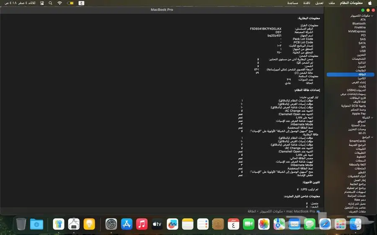Viewport: 377px width, 235px height.
Task: Open Photos from the Dock
Action: click(x=264, y=224)
